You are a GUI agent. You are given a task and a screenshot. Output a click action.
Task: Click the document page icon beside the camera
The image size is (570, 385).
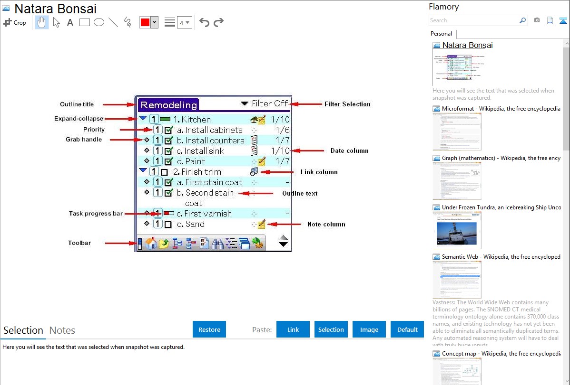(550, 20)
